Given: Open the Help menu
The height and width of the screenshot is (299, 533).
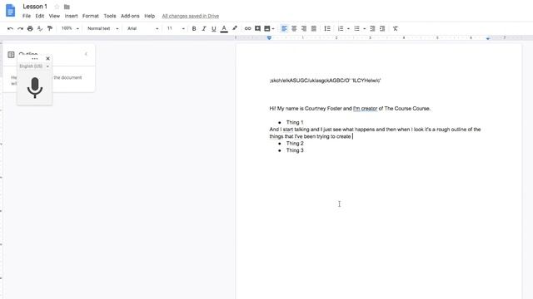Looking at the screenshot, I should 150,16.
